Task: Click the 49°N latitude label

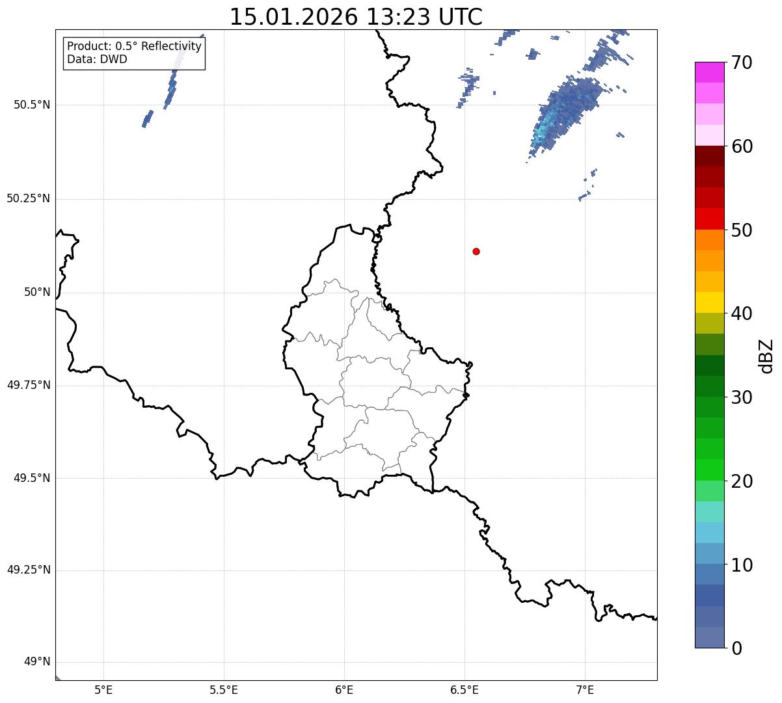Action: (37, 662)
